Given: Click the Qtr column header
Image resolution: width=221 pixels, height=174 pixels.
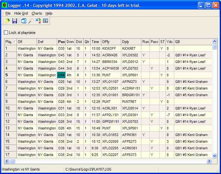Looking at the screenshot, I should pos(87,42).
